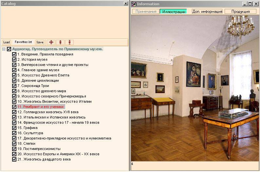Viewport: 260px width, 172px height.
Task: Click the vertical expand arrows icon
Action: pos(60,42)
